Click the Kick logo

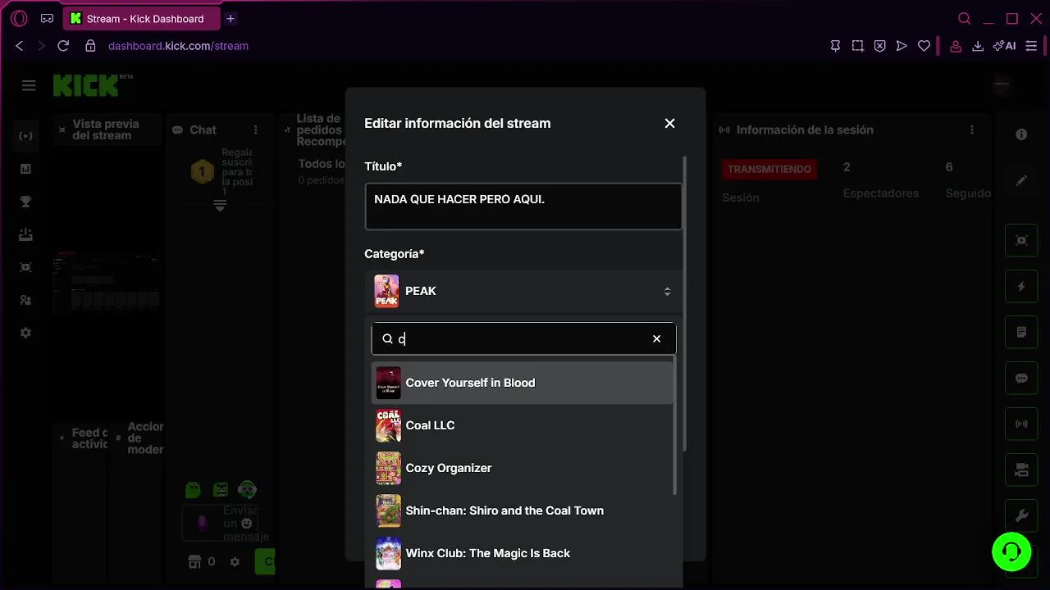click(x=86, y=85)
